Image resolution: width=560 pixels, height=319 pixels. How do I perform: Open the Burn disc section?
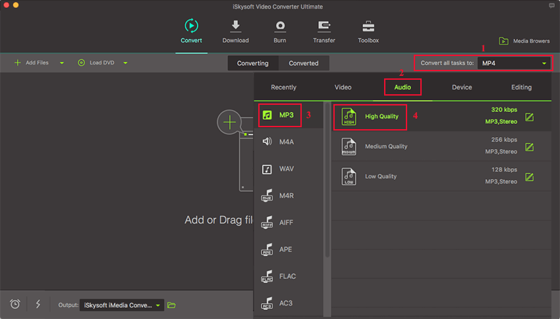coord(280,26)
